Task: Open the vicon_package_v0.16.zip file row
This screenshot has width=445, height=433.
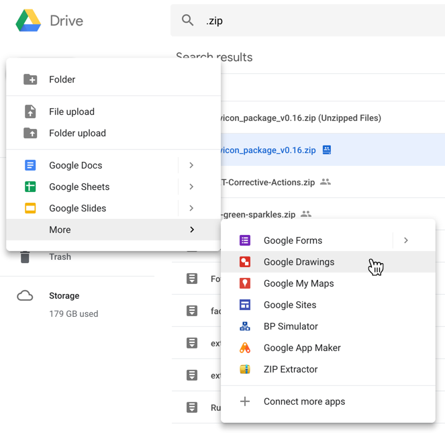Action: (x=268, y=150)
